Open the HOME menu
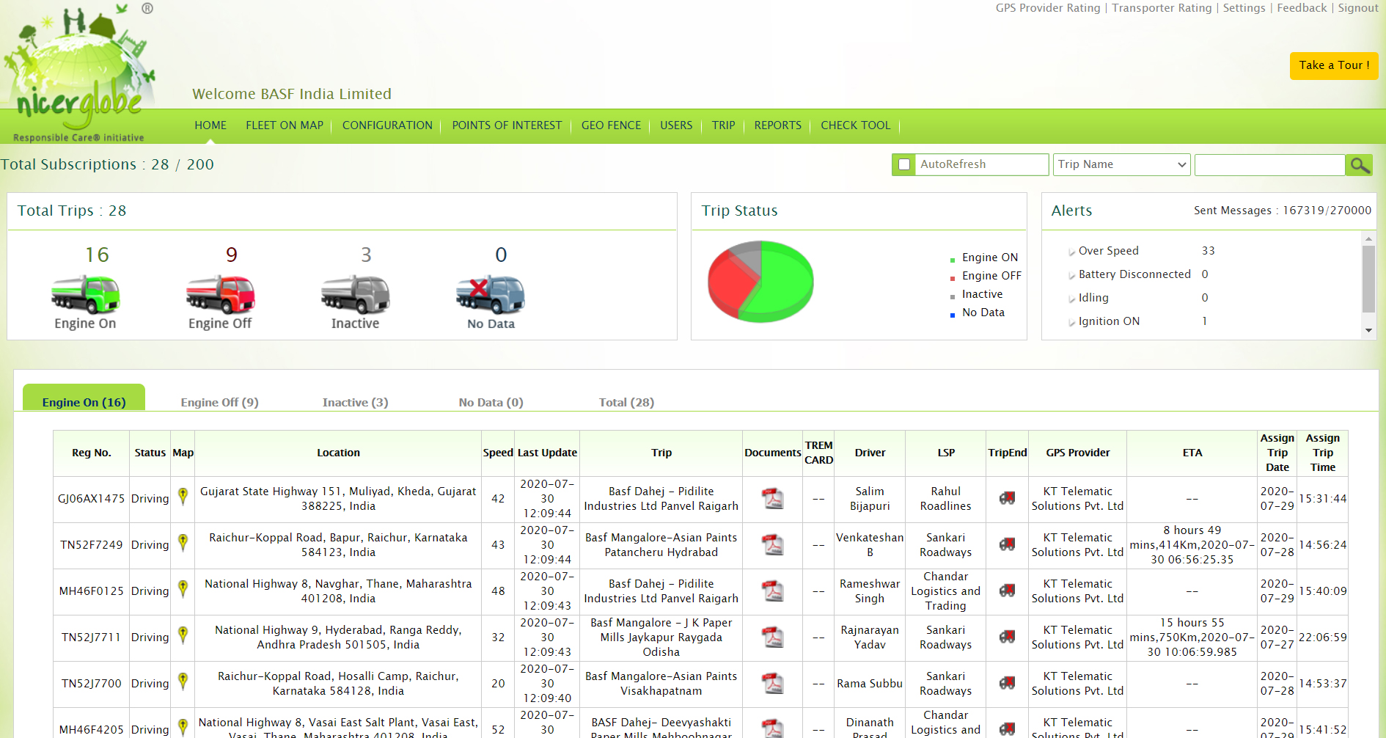This screenshot has height=738, width=1386. [x=210, y=125]
